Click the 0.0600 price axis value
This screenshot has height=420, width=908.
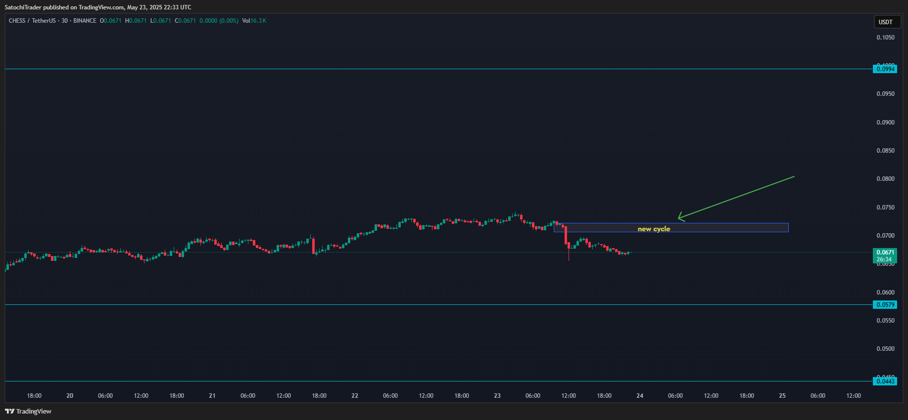pyautogui.click(x=885, y=293)
